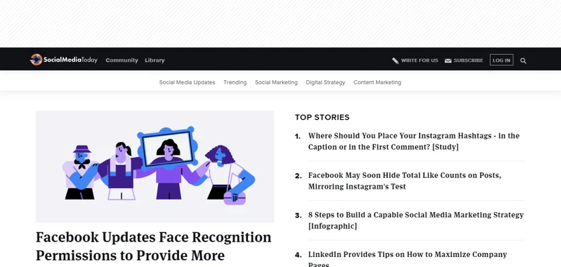The image size is (561, 267).
Task: Click the envelope icon beside Subscribe
Action: tap(448, 61)
